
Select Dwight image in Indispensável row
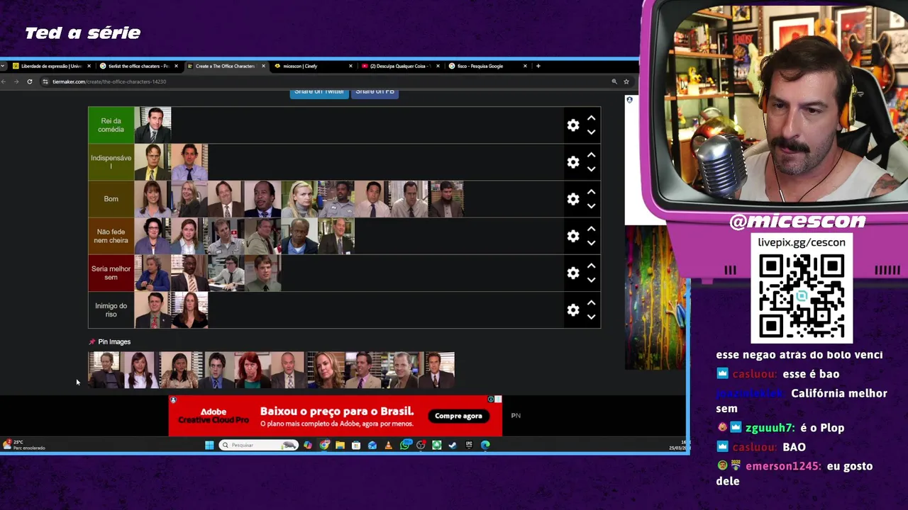coord(153,162)
